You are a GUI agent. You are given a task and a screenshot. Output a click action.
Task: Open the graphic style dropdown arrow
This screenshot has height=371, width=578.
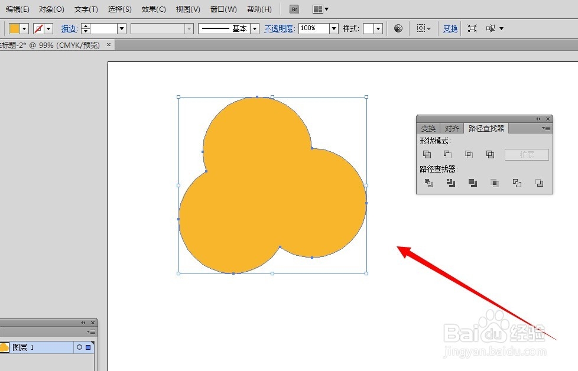coord(378,29)
